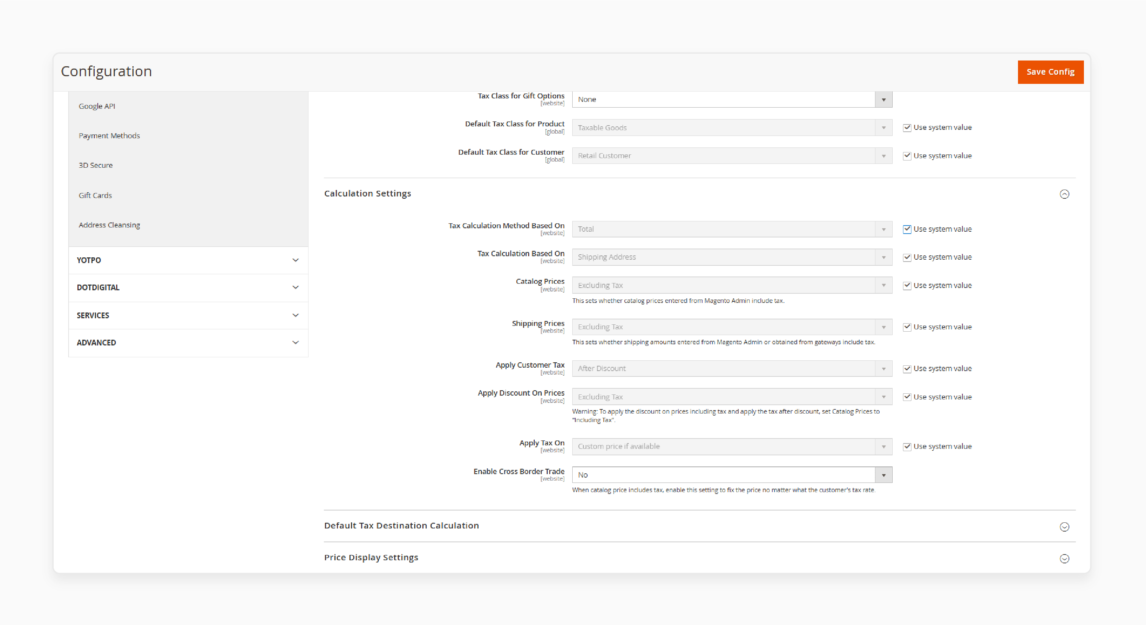Viewport: 1146px width, 625px height.
Task: Click the Configuration page title
Action: 106,72
